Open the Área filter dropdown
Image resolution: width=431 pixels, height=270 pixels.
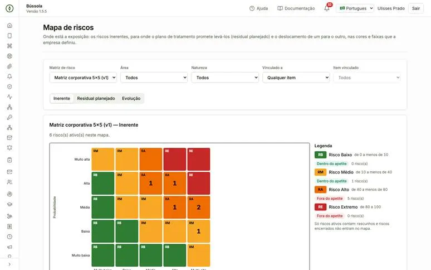pyautogui.click(x=154, y=78)
